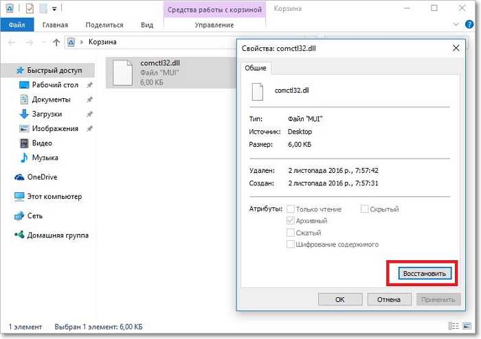Select Быстрый доступ in navigation pane

(49, 71)
